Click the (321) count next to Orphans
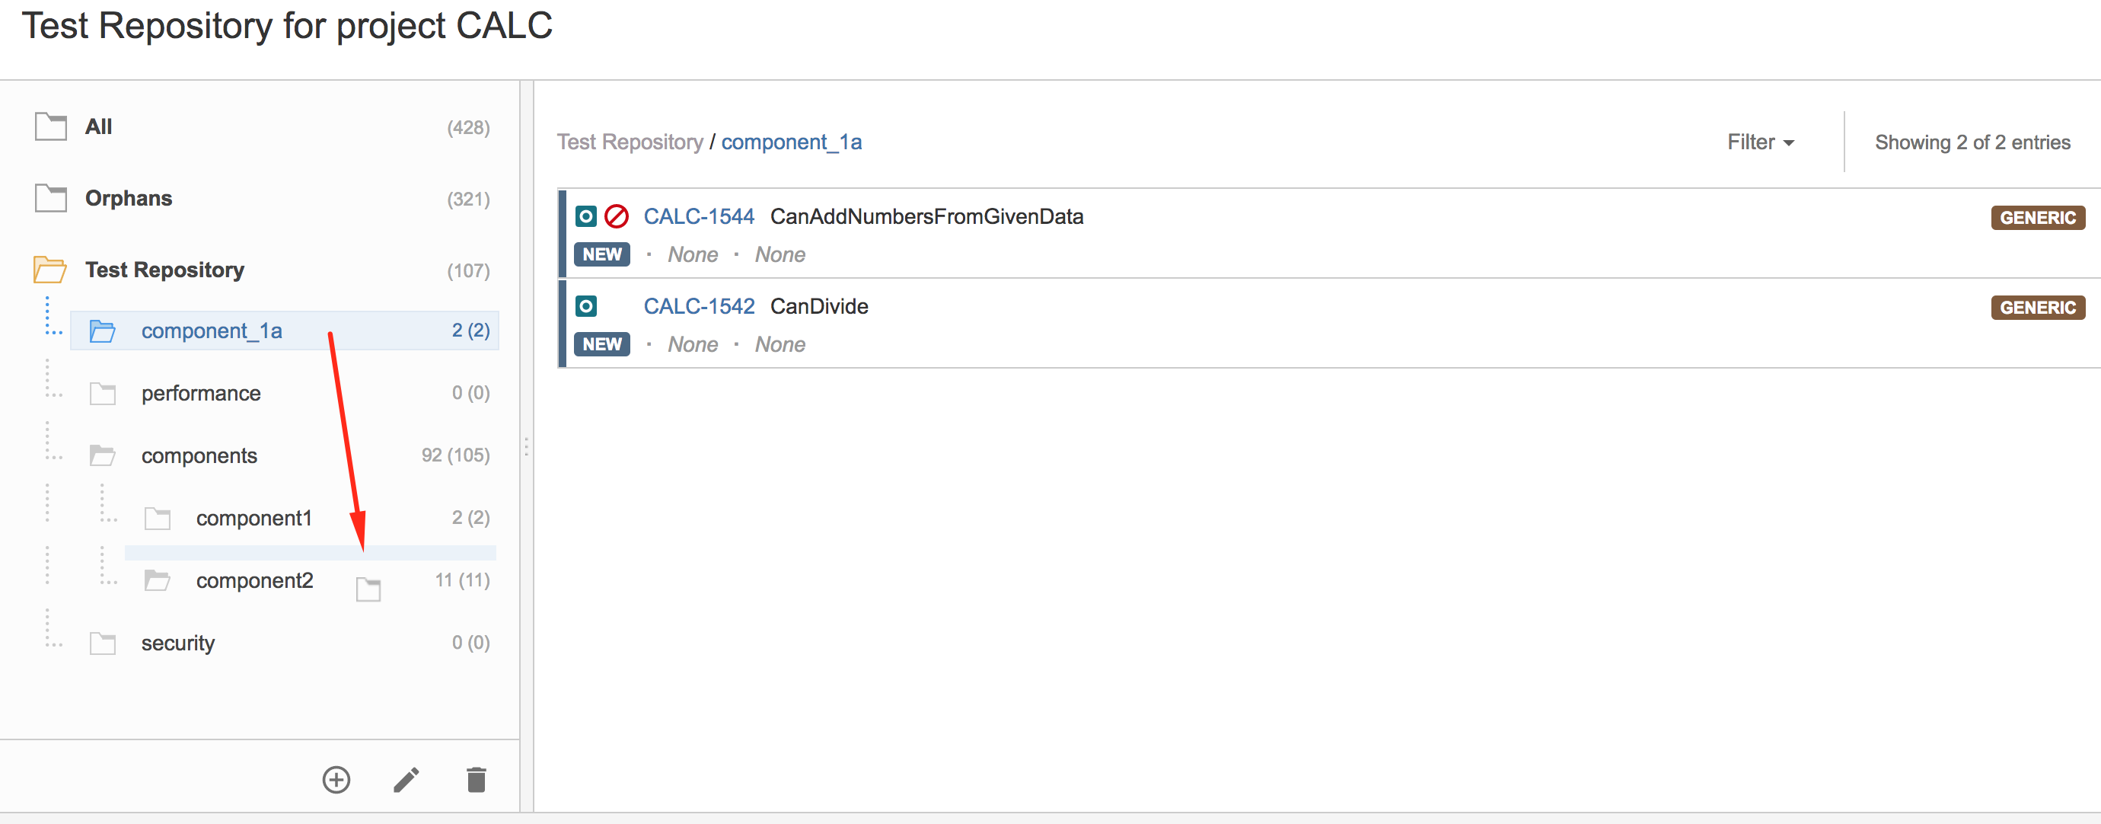 point(468,199)
